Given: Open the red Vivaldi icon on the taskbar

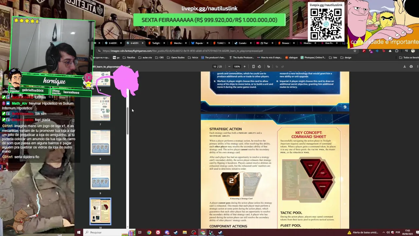Looking at the screenshot, I should 158,232.
